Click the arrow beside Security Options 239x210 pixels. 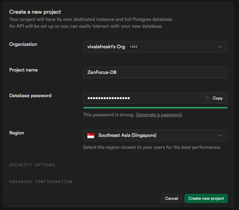(59, 165)
